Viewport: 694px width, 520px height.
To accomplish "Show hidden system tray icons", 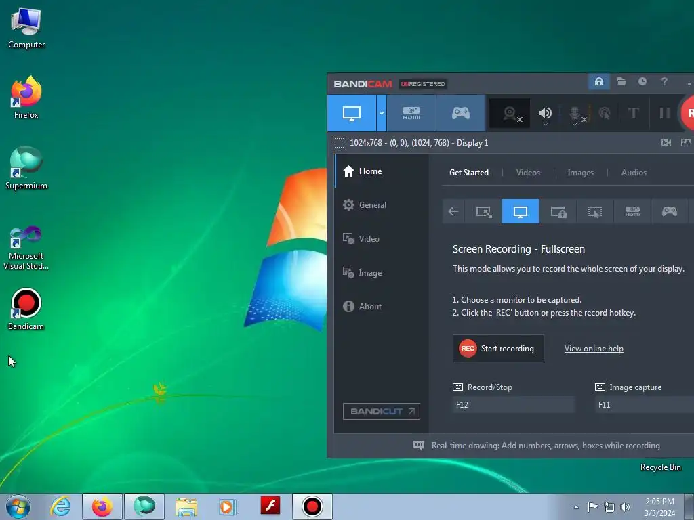I will [576, 507].
